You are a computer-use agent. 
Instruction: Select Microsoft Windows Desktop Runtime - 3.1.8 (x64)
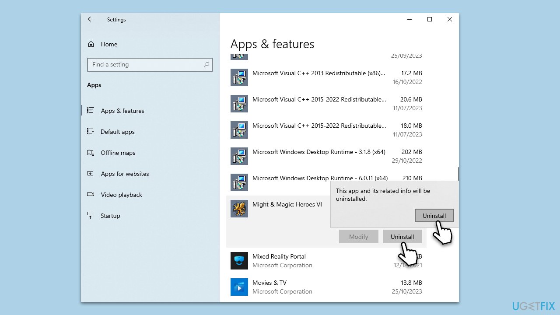point(319,152)
